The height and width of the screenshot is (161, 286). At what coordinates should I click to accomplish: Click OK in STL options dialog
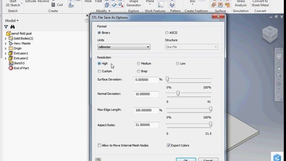186,160
